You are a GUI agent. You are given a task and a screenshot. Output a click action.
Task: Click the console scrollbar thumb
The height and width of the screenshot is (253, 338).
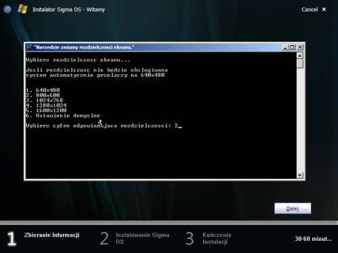[x=300, y=63]
